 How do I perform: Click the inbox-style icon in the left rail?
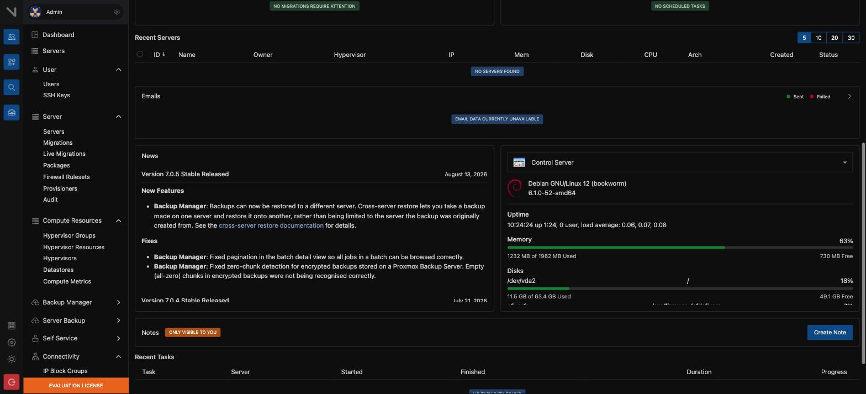(x=11, y=113)
